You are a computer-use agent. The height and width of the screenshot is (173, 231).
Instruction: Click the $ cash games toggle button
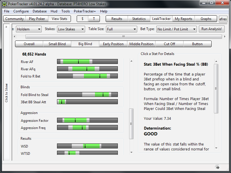coord(82,19)
